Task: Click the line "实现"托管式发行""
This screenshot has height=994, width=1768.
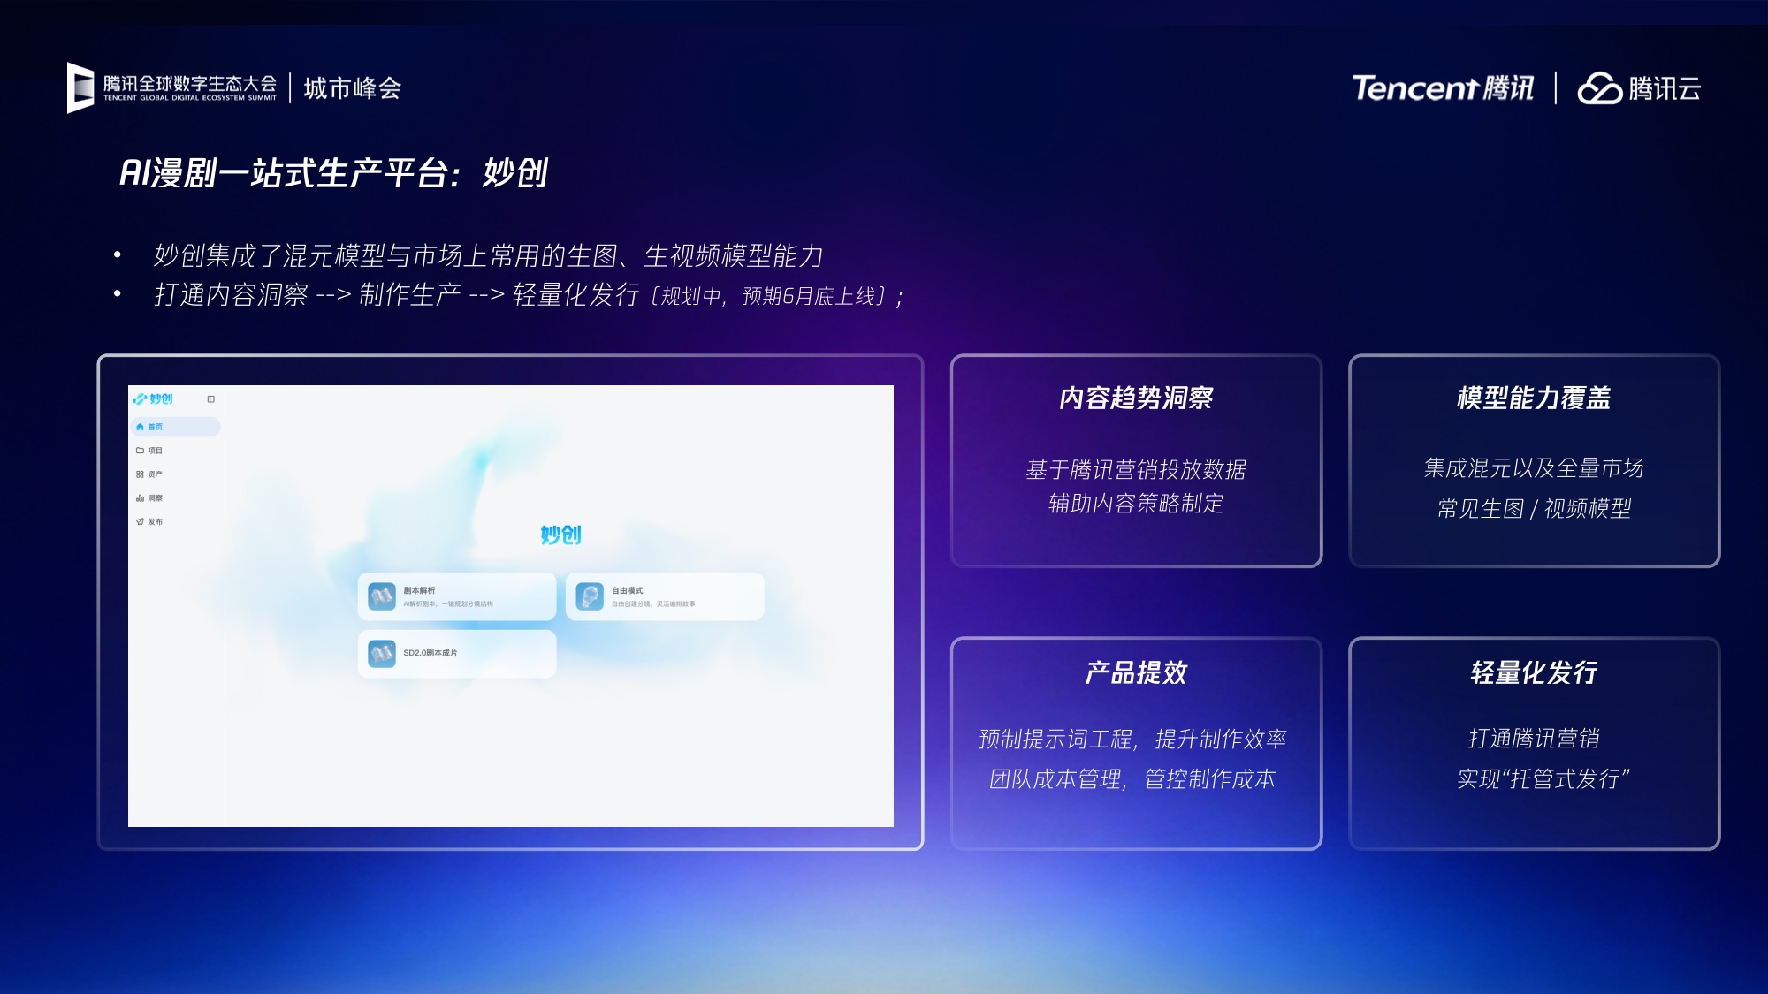Action: coord(1543,779)
